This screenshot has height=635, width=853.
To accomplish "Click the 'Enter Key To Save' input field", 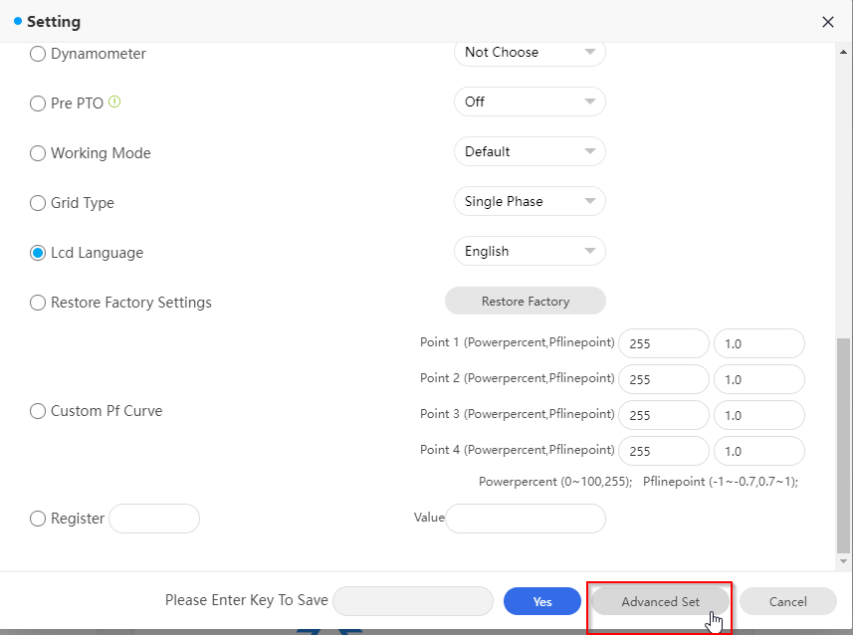I will click(413, 601).
